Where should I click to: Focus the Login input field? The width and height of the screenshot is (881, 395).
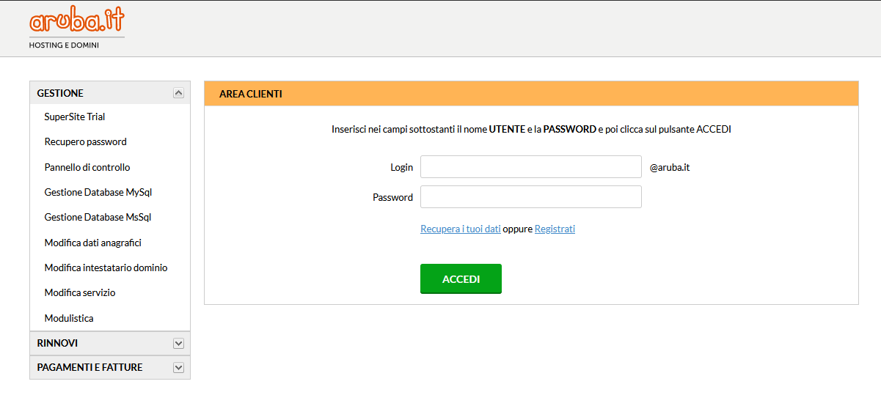point(531,166)
